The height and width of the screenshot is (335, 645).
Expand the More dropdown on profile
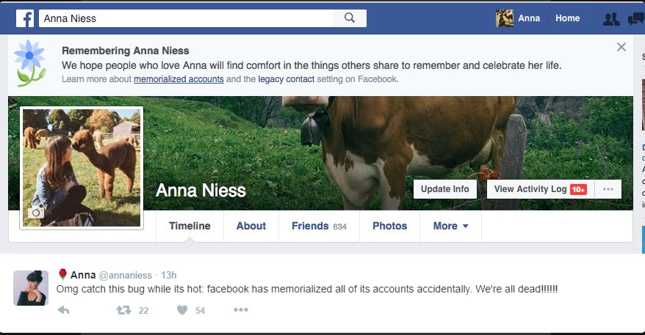click(450, 226)
